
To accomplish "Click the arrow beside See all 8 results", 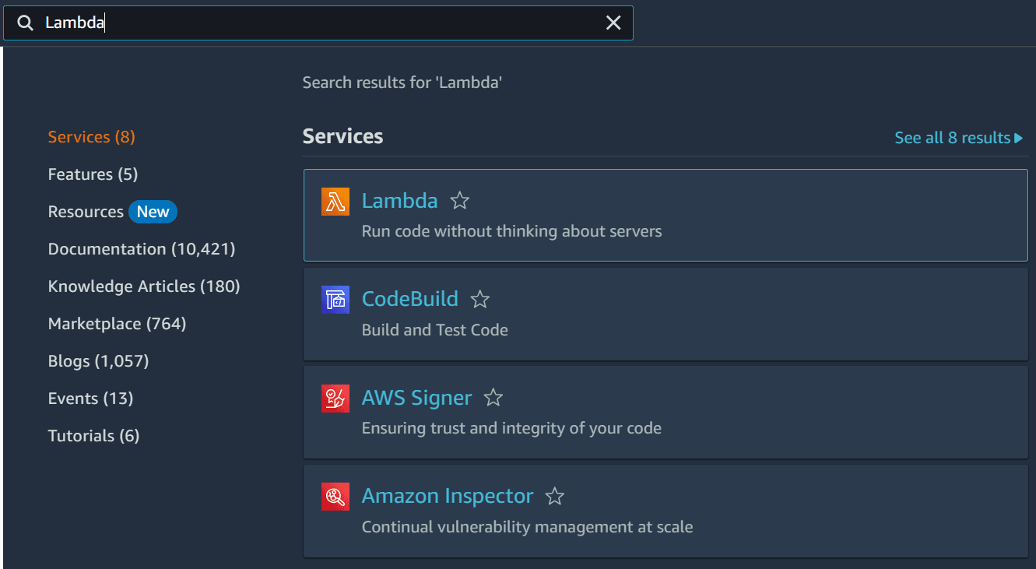I will point(1019,137).
